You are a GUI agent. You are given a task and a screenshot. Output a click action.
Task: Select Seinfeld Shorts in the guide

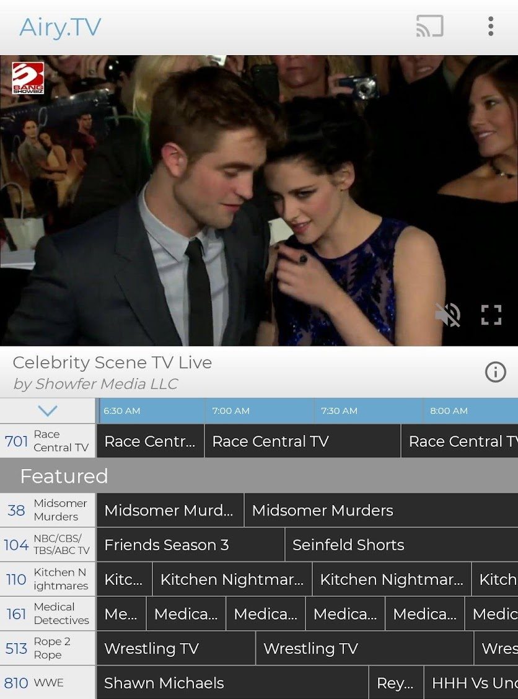348,545
